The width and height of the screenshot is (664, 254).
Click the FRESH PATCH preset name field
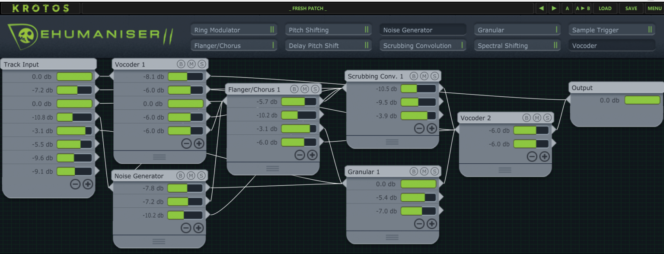click(x=308, y=8)
